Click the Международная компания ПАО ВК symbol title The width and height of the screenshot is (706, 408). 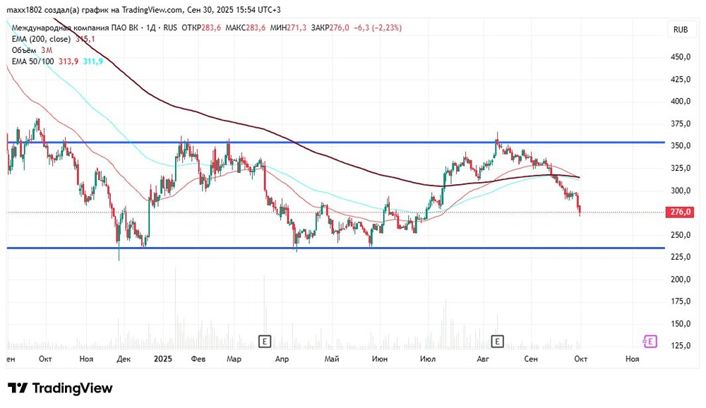[x=76, y=28]
